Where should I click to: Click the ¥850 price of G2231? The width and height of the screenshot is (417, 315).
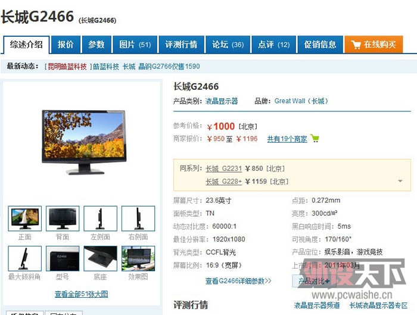point(254,169)
